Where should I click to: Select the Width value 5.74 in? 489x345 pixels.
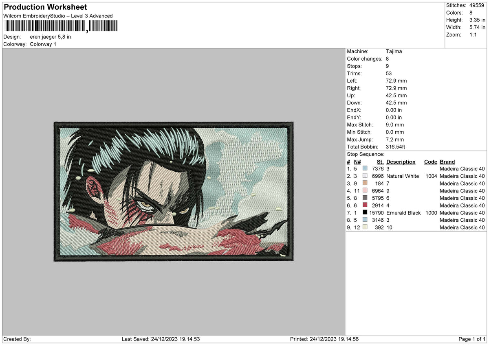pos(477,27)
